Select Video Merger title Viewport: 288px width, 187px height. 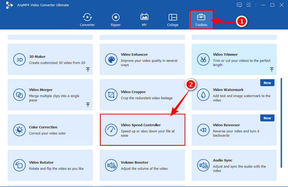click(x=41, y=89)
